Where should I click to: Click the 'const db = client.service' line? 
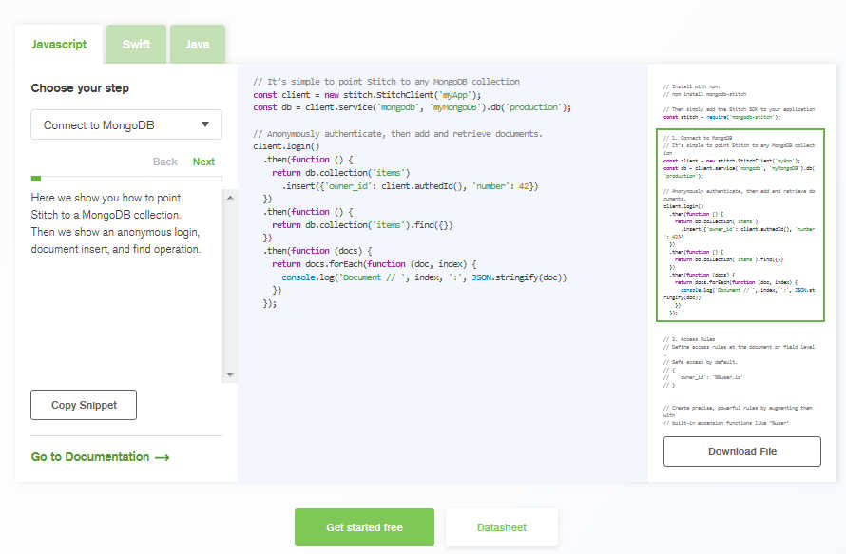click(412, 107)
